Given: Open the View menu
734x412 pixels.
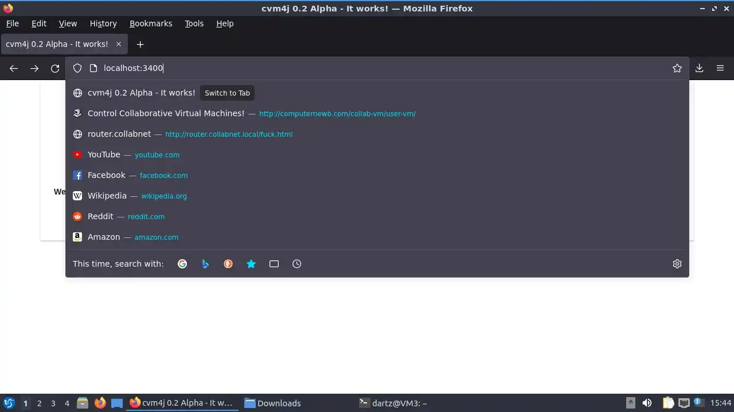Looking at the screenshot, I should (x=68, y=23).
